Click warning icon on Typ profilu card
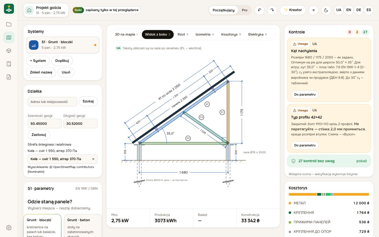The image size is (379, 237). [295, 110]
